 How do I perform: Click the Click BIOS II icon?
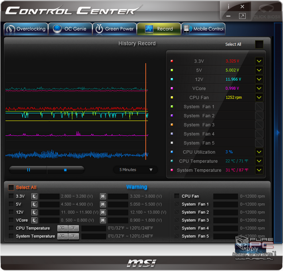(x=267, y=11)
